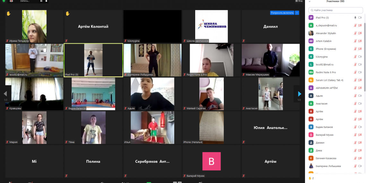
Task: Select Екатерина Лобышева in participants list
Action: (328, 166)
